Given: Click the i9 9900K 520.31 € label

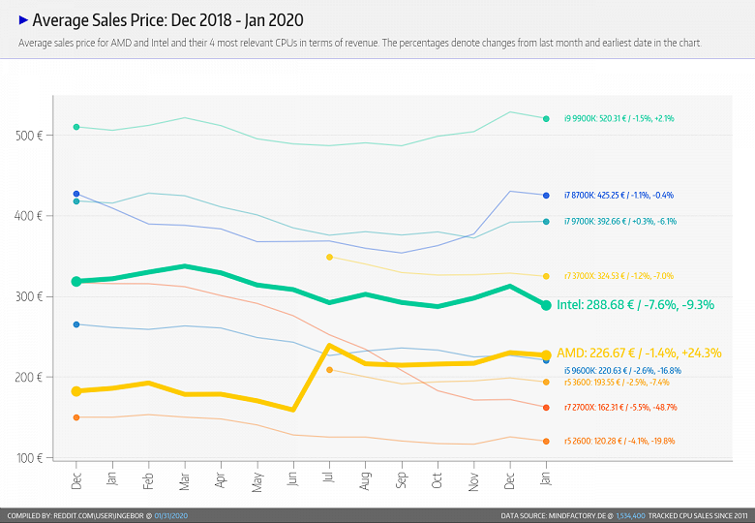Looking at the screenshot, I should click(619, 118).
